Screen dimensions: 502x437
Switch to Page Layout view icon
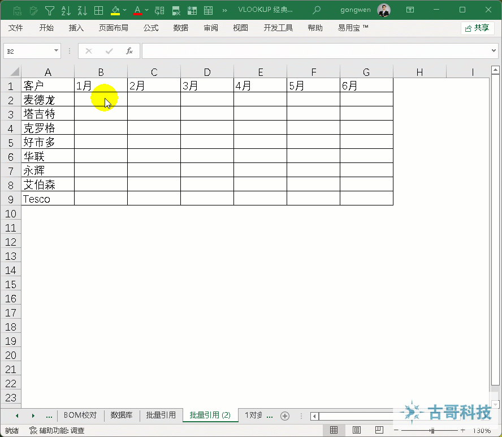[356, 429]
